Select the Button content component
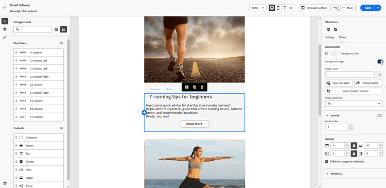Image resolution: width=386 pixels, height=188 pixels. coord(39,146)
